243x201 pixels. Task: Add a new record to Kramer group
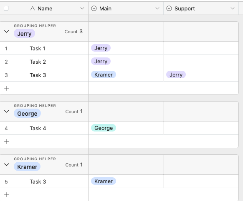[7, 195]
